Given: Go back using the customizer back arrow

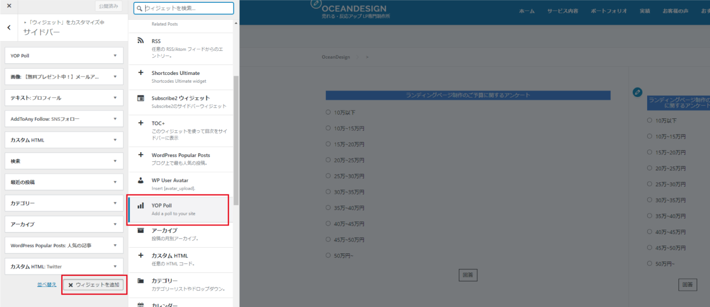Looking at the screenshot, I should pyautogui.click(x=8, y=27).
